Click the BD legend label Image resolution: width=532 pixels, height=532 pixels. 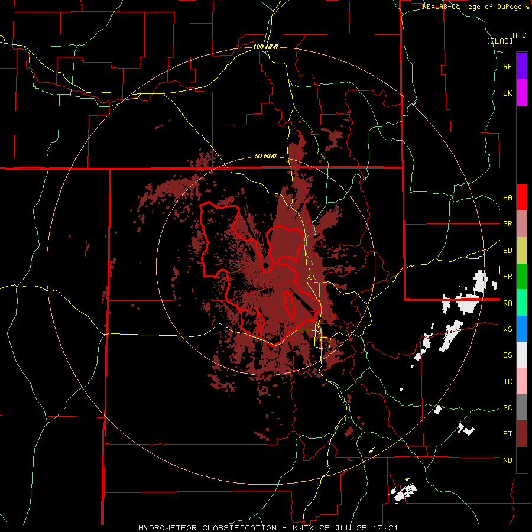click(508, 251)
